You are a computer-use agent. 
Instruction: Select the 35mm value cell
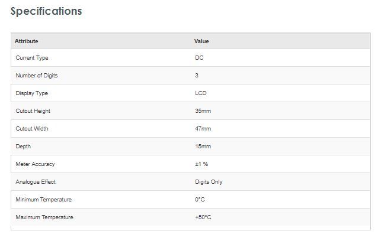203,111
